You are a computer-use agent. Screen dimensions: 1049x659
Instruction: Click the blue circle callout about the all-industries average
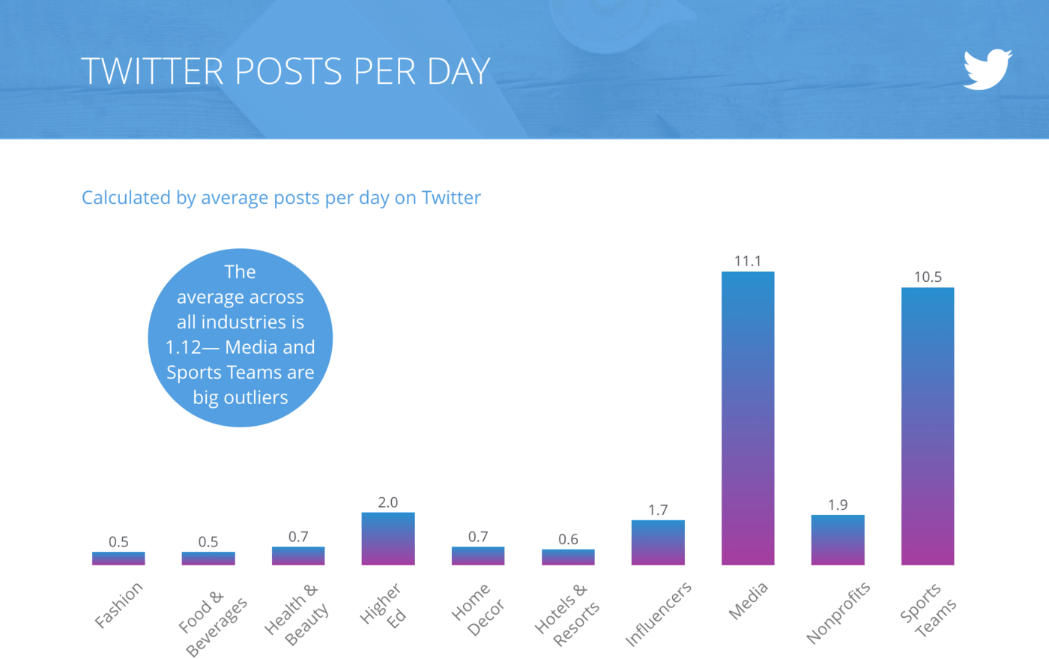click(x=241, y=337)
